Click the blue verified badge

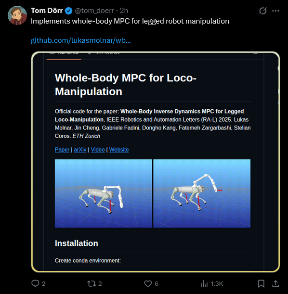click(68, 11)
